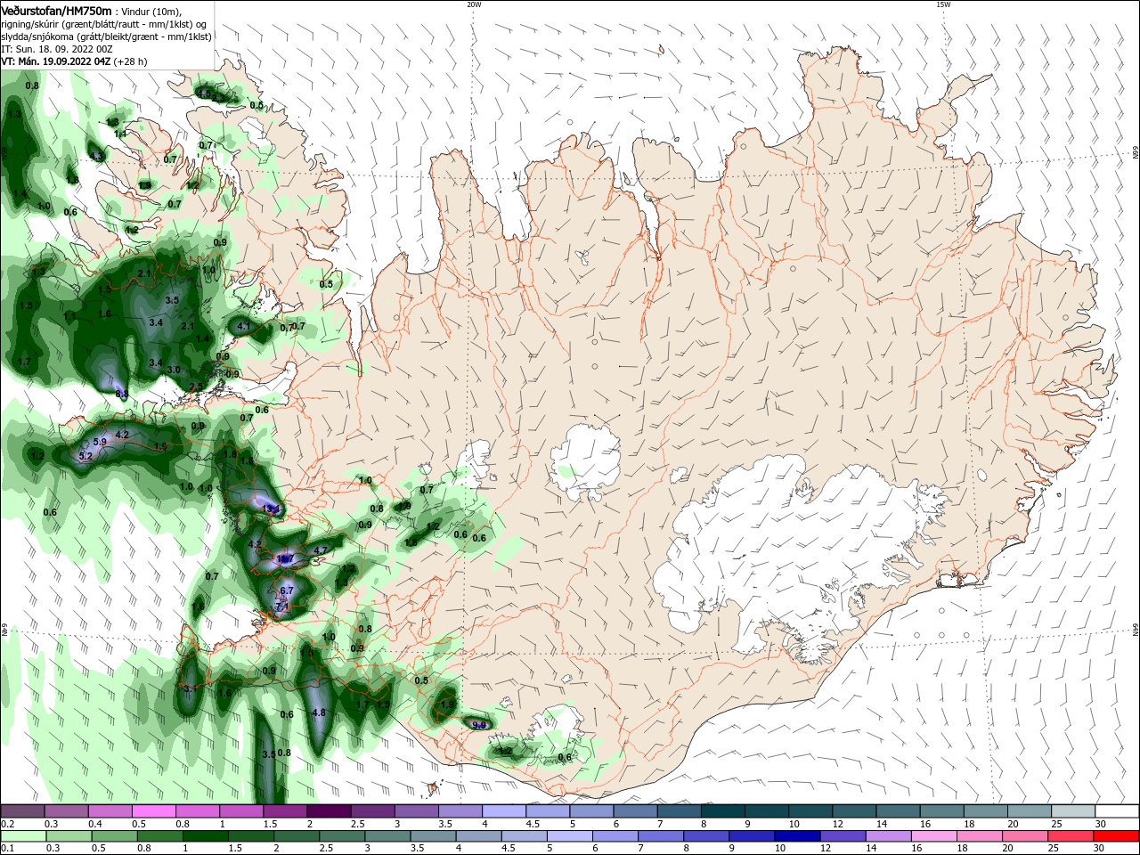This screenshot has height=855, width=1140.
Task: Click the 0.1 label on the rain scale
Action: point(7,847)
